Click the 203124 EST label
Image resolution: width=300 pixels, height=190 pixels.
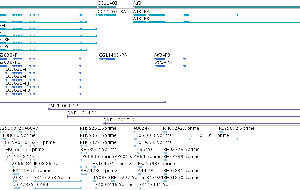pos(21,178)
